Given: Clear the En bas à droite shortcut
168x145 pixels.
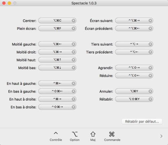Looking at the screenshot, I should pyautogui.click(x=74, y=107).
